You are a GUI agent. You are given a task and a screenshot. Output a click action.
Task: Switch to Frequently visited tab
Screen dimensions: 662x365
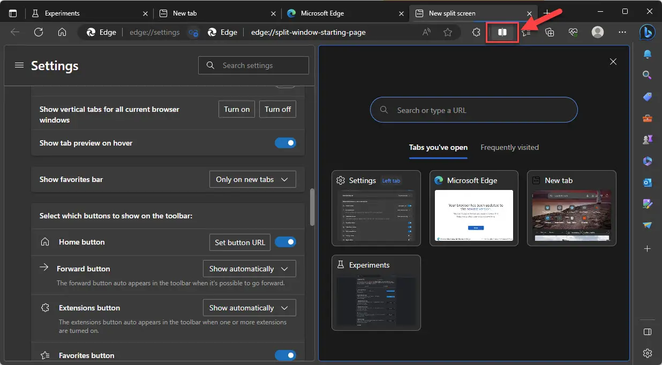coord(509,148)
